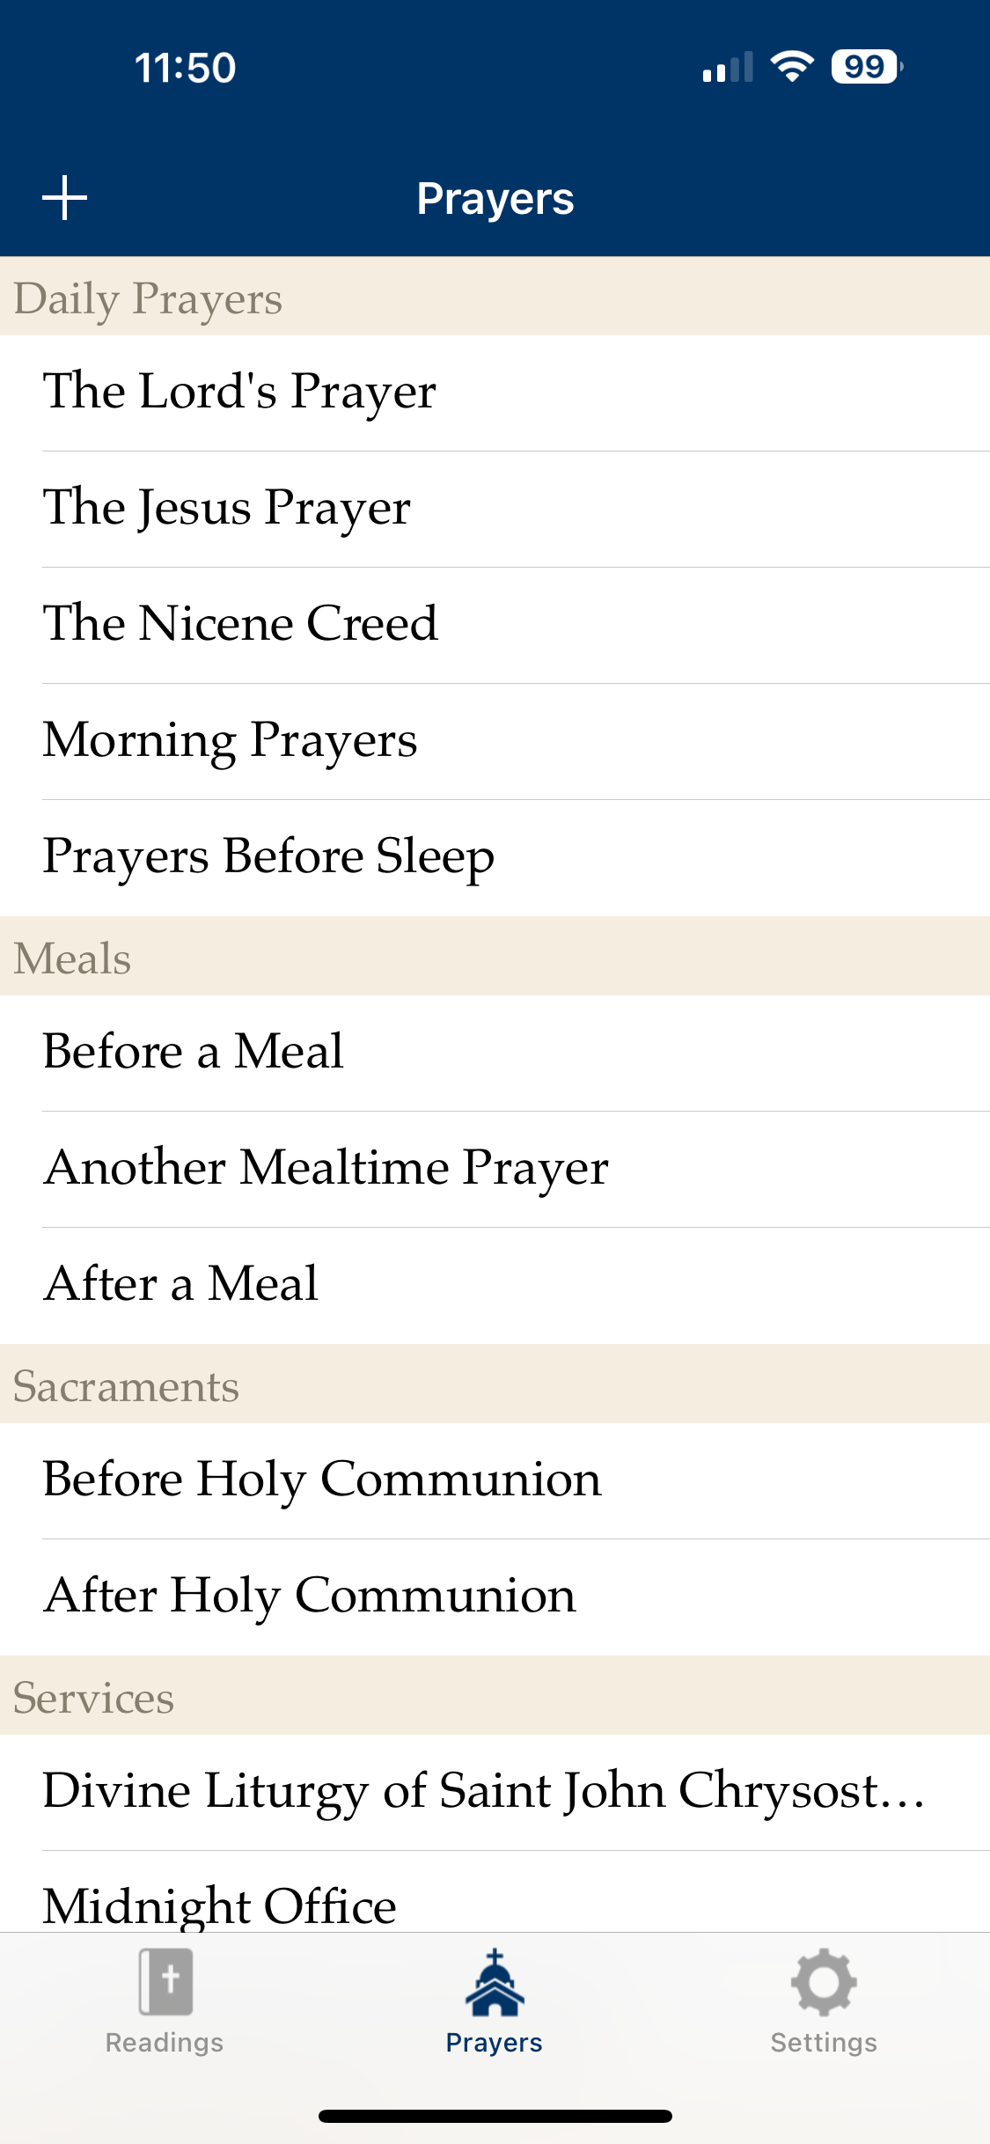View Morning Prayers
Screen dimensions: 990x2144
(x=230, y=740)
